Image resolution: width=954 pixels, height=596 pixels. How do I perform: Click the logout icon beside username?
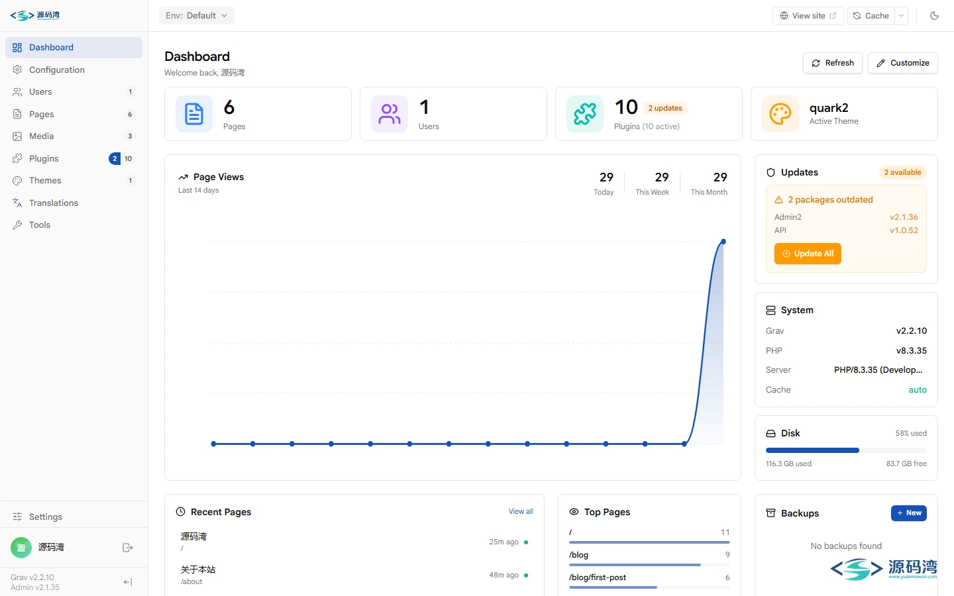(x=128, y=548)
